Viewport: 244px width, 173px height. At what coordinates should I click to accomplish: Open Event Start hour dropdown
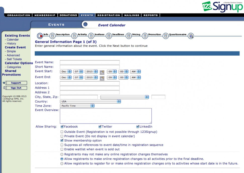click(112, 71)
